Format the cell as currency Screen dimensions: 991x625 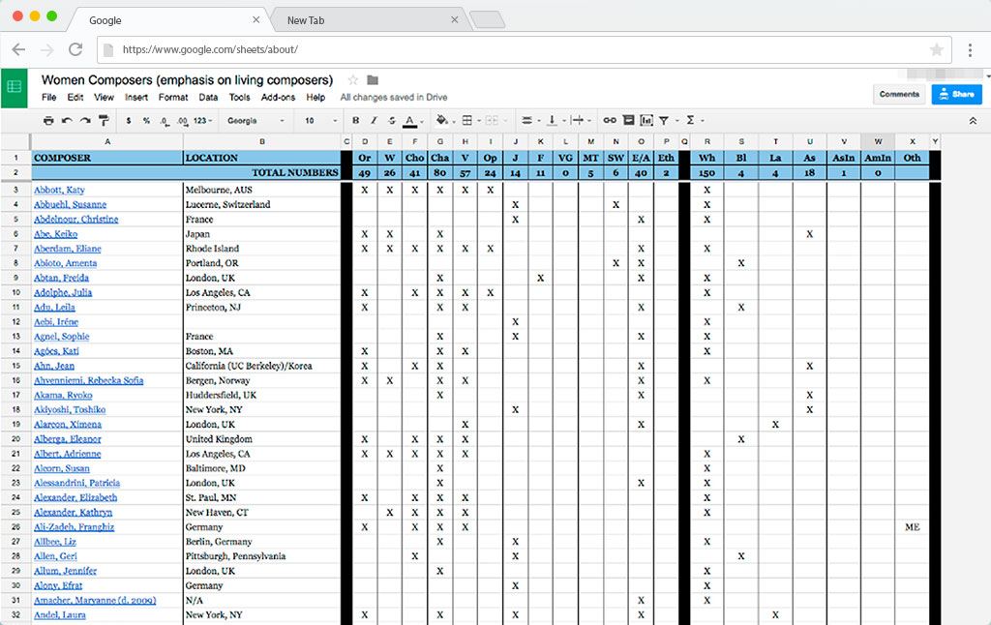(x=129, y=120)
